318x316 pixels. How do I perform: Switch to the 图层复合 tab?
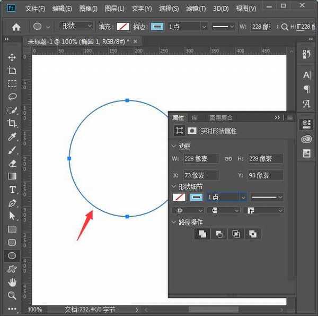(x=220, y=118)
